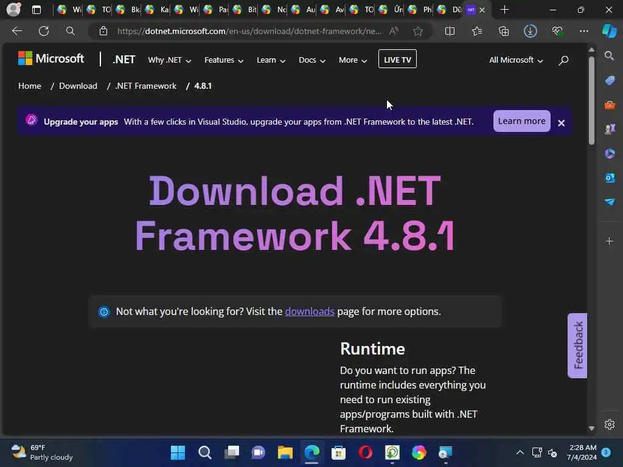Open the Favorites list
This screenshot has height=467, width=623.
point(477,31)
